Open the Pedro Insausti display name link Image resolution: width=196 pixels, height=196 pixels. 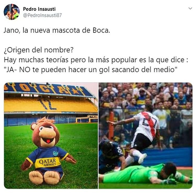tap(39, 9)
